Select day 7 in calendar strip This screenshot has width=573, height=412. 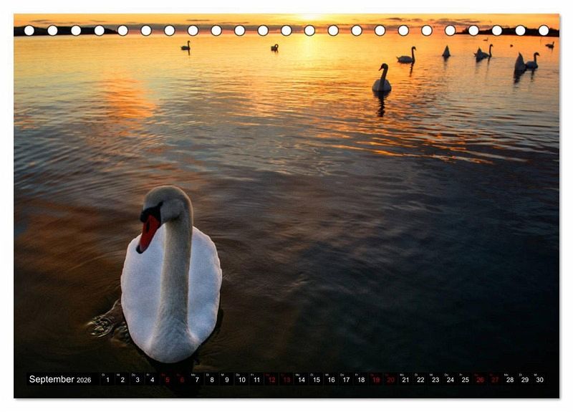(197, 380)
